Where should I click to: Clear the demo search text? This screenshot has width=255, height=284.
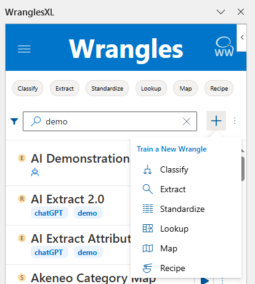(x=187, y=121)
